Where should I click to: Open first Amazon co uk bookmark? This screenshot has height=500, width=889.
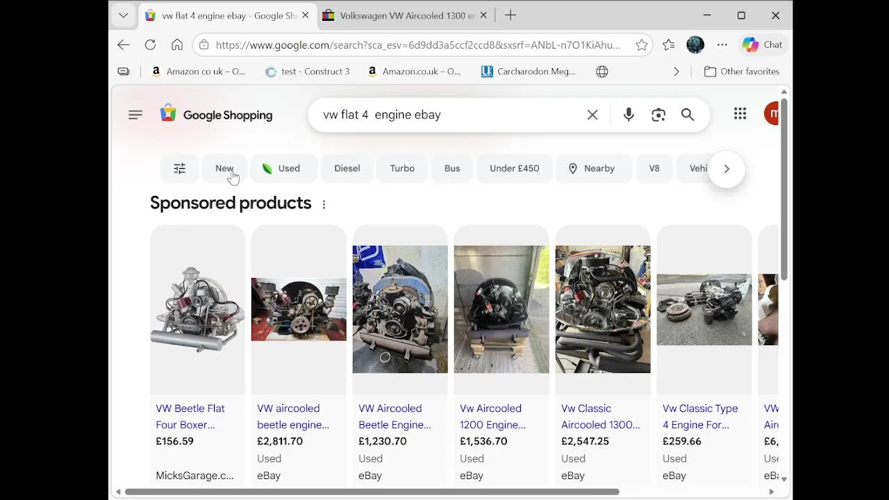click(x=198, y=72)
